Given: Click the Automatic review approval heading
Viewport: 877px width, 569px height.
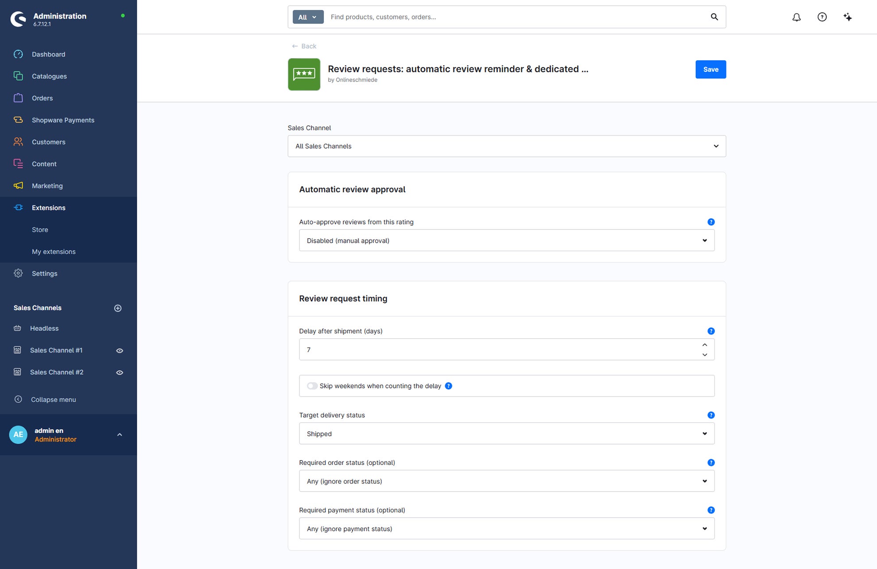Looking at the screenshot, I should point(352,189).
